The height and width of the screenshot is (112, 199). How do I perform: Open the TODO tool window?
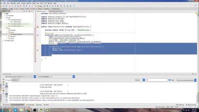pyautogui.click(x=46, y=105)
